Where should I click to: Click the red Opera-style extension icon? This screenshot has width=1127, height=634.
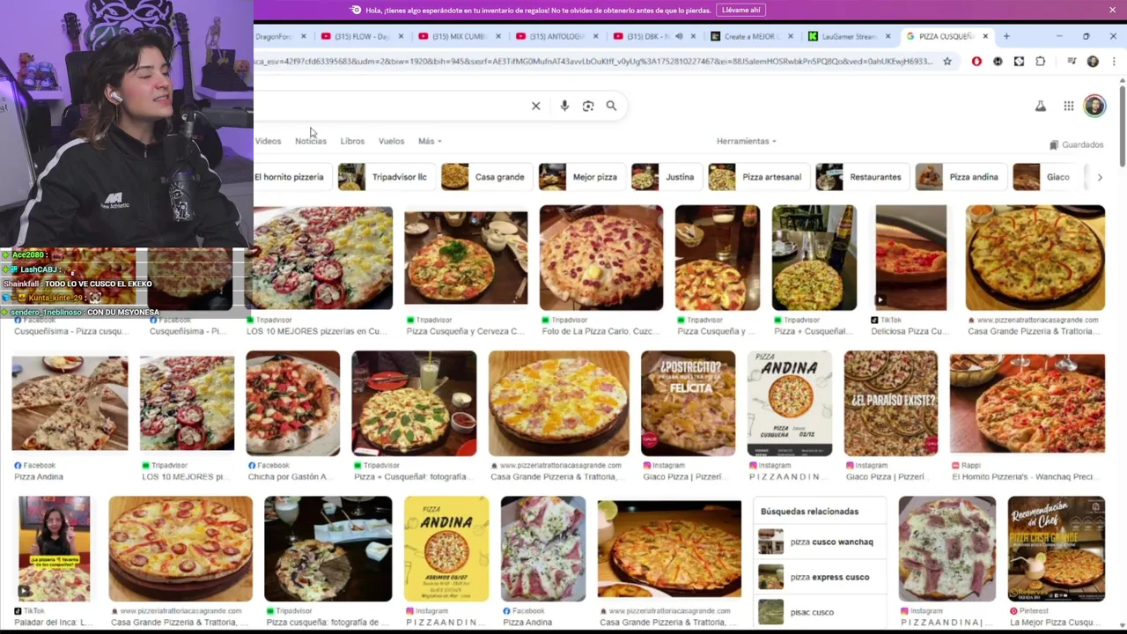[976, 62]
